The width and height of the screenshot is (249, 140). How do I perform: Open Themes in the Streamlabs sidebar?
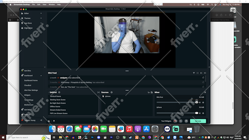(x=27, y=18)
